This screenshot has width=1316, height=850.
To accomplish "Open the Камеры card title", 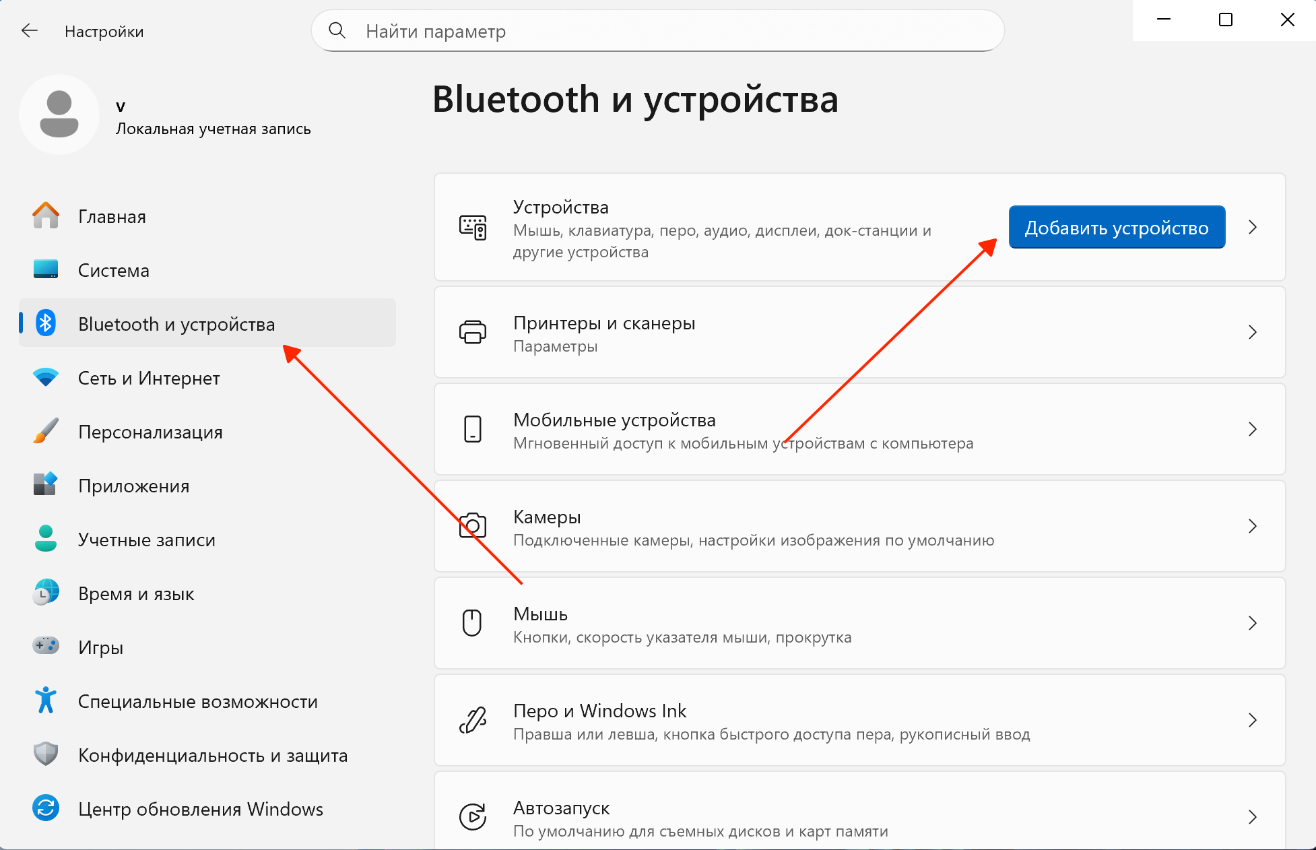I will coord(547,517).
